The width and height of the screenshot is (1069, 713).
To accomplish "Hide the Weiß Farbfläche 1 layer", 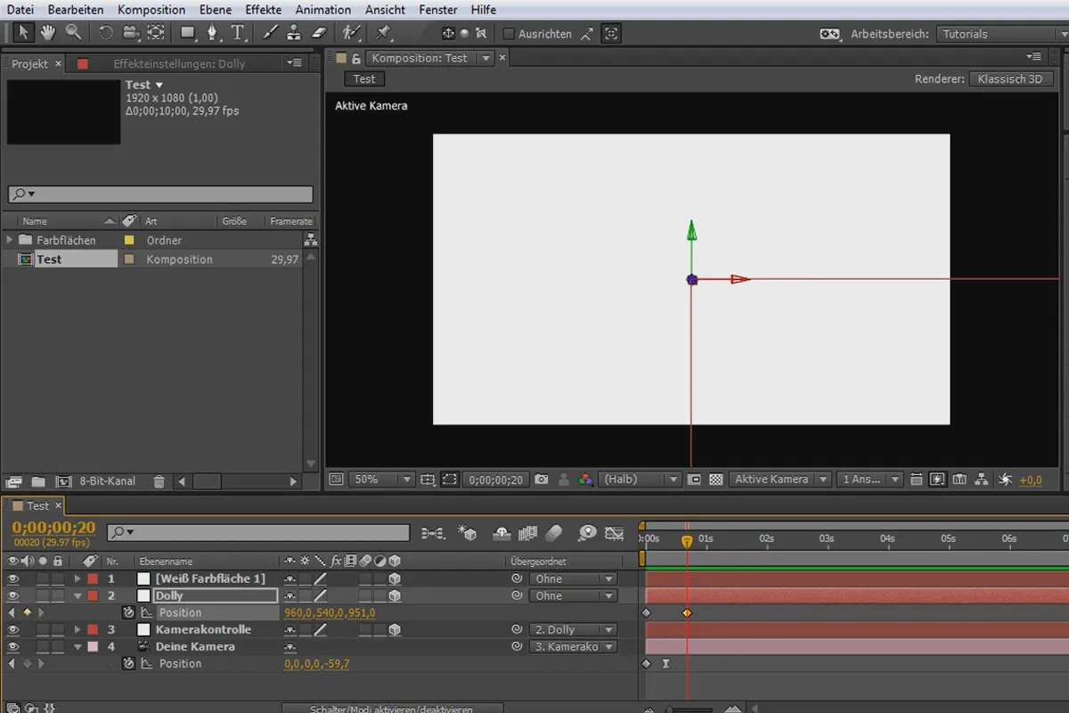I will pyautogui.click(x=12, y=578).
